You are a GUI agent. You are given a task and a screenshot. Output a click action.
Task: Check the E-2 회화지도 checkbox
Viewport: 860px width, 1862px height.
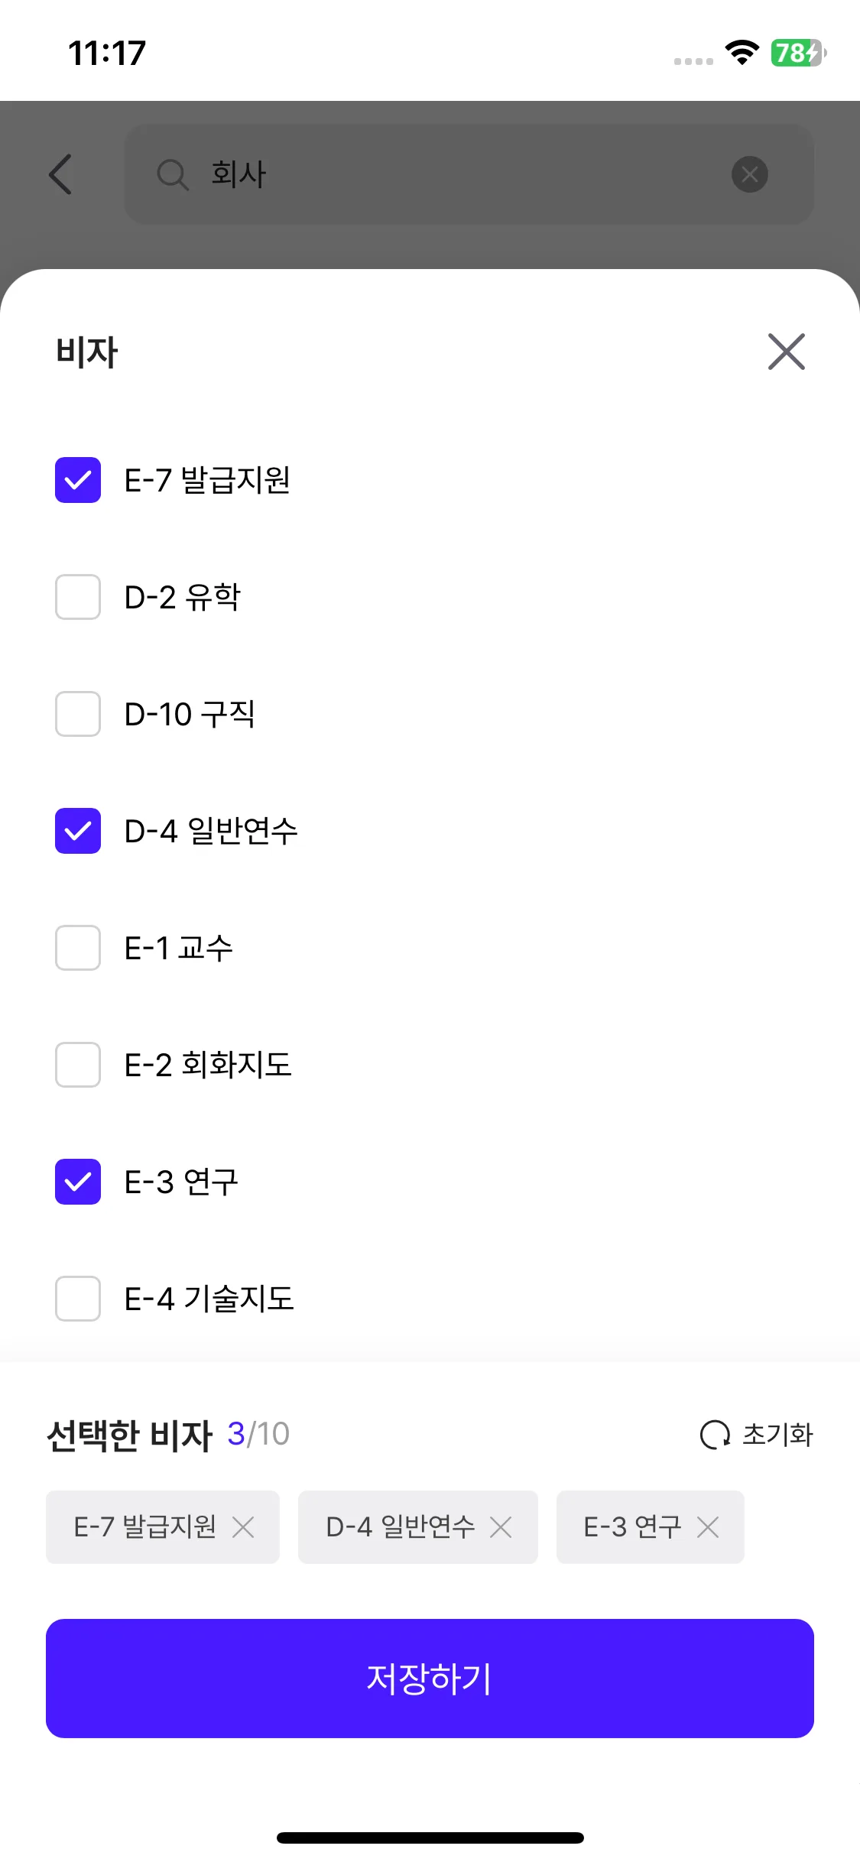78,1065
